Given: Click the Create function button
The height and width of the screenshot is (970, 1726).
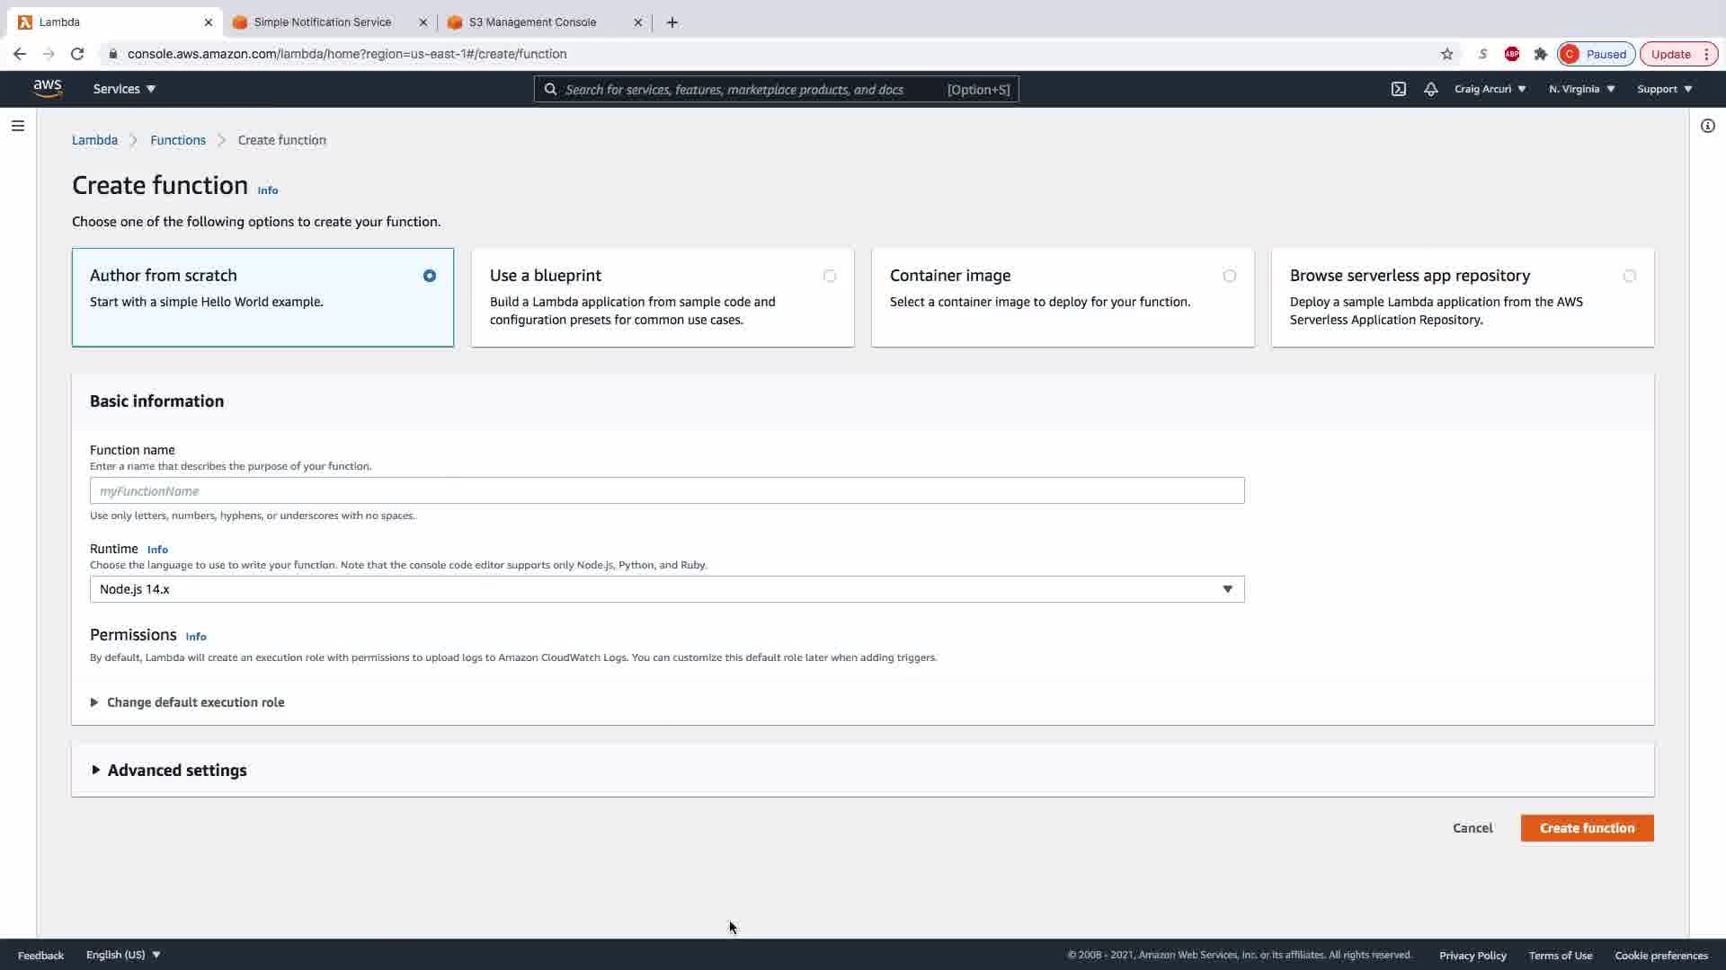Looking at the screenshot, I should coord(1587,828).
